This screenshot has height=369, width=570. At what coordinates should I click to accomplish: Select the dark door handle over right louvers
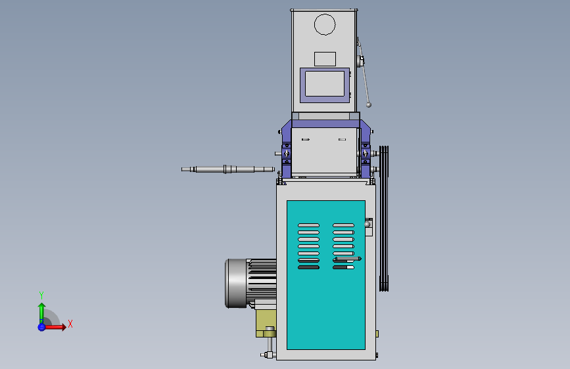(348, 259)
